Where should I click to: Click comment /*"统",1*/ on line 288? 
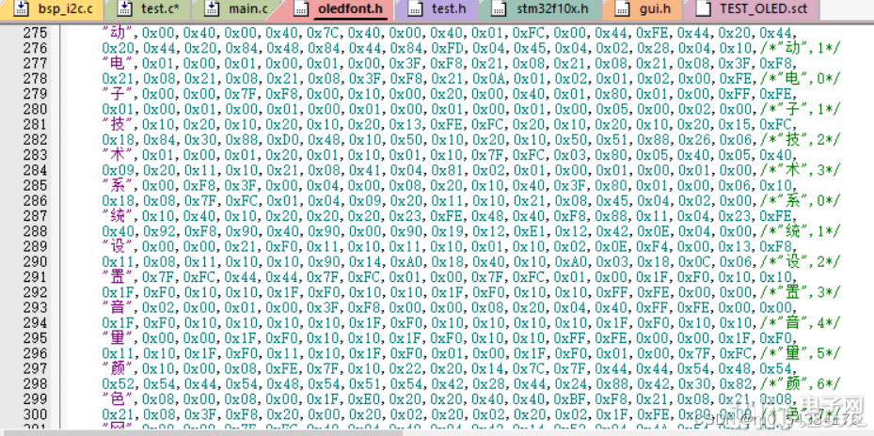point(799,230)
